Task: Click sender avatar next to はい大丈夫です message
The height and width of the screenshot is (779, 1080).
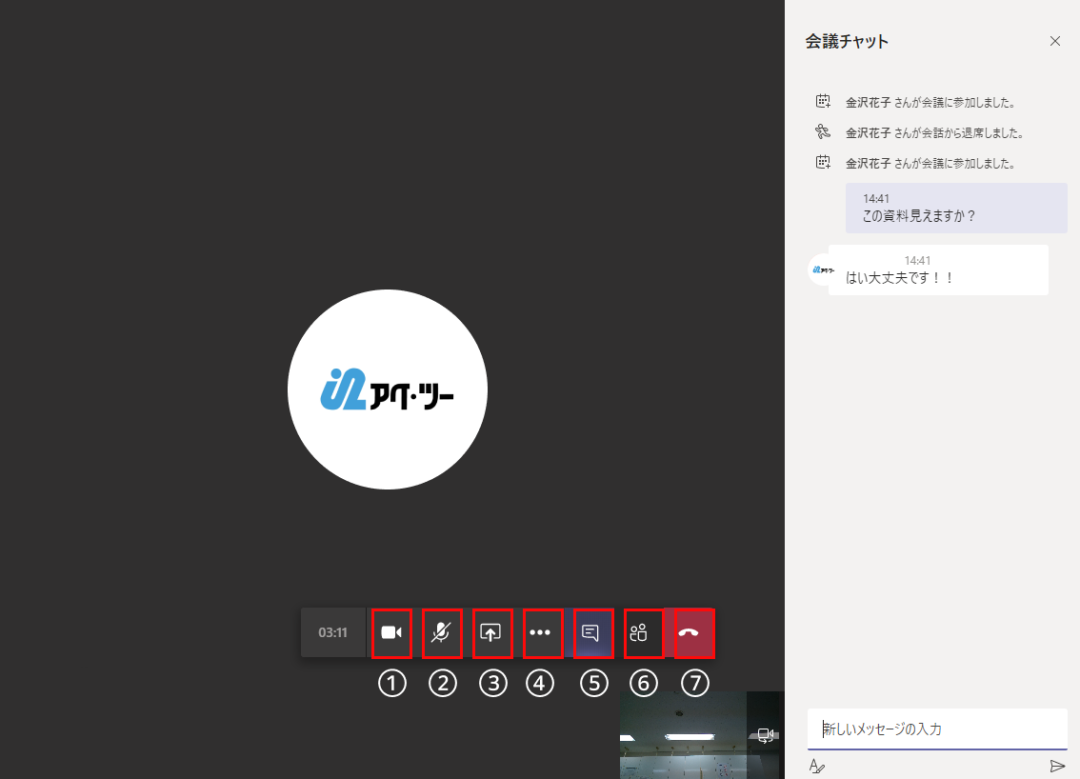Action: point(823,270)
